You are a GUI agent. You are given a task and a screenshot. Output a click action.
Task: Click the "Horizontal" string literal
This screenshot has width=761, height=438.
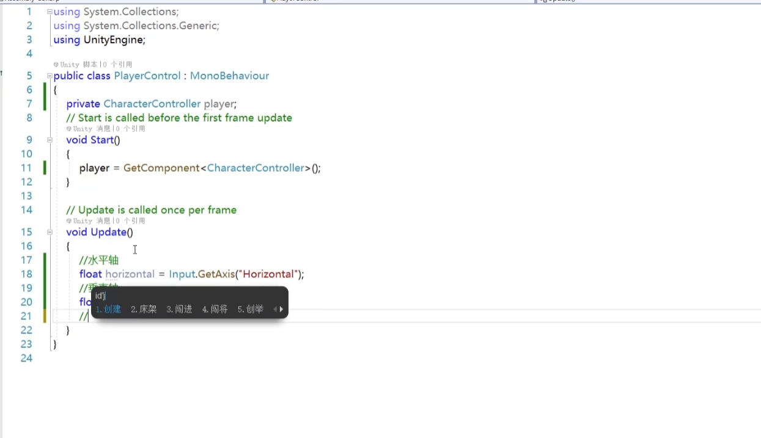268,274
